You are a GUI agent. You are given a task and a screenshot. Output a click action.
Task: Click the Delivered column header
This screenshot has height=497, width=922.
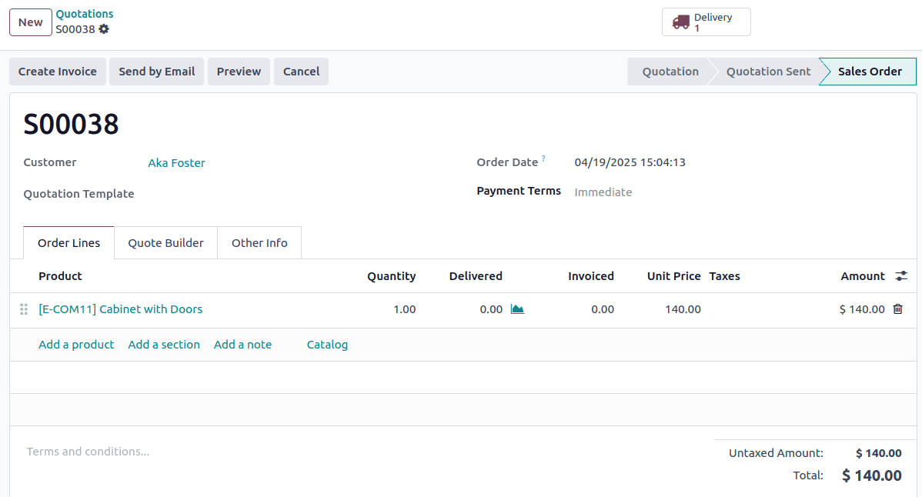click(476, 276)
